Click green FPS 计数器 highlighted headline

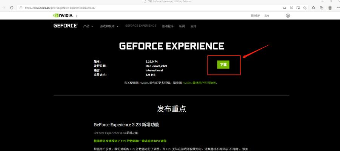tap(130, 141)
